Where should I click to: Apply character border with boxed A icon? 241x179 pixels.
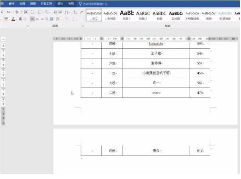26,12
